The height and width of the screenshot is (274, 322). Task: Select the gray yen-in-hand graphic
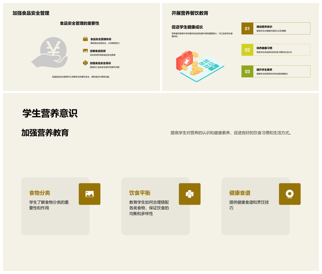coord(50,53)
